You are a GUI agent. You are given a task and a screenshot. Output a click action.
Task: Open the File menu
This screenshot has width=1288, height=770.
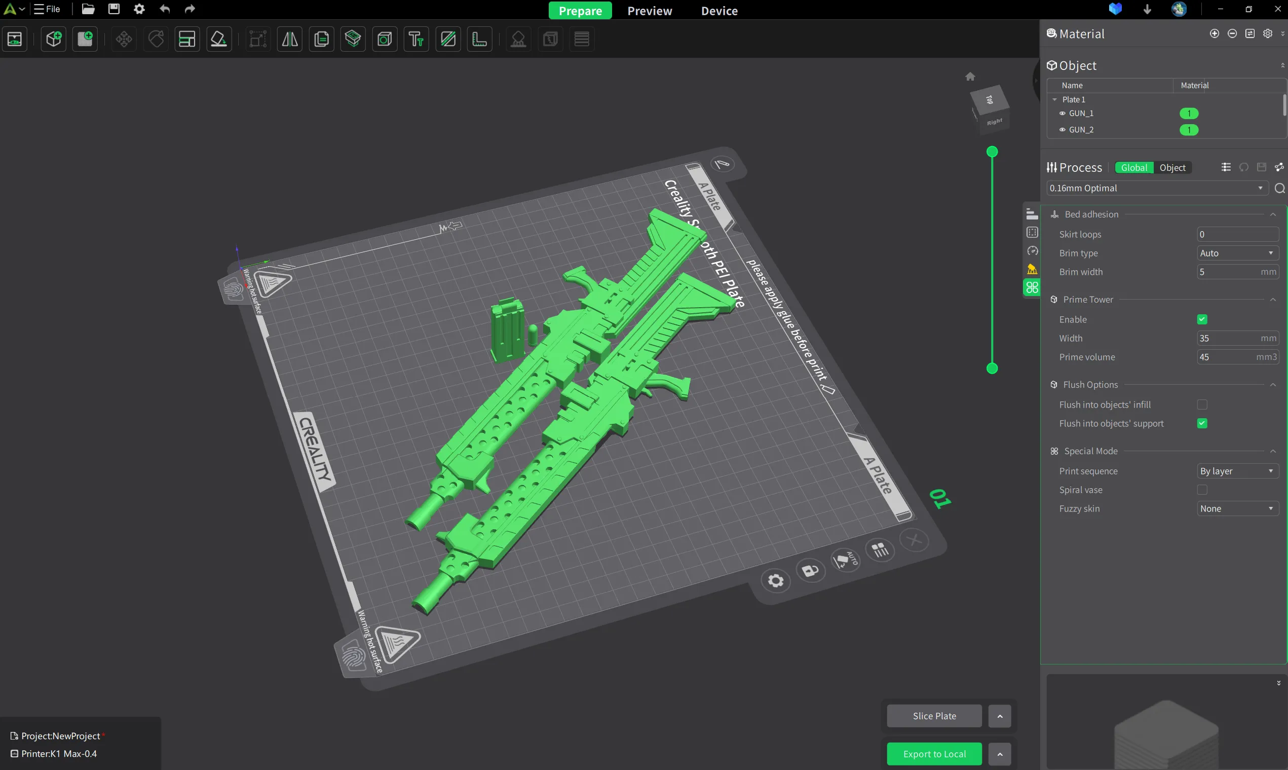[x=47, y=9]
